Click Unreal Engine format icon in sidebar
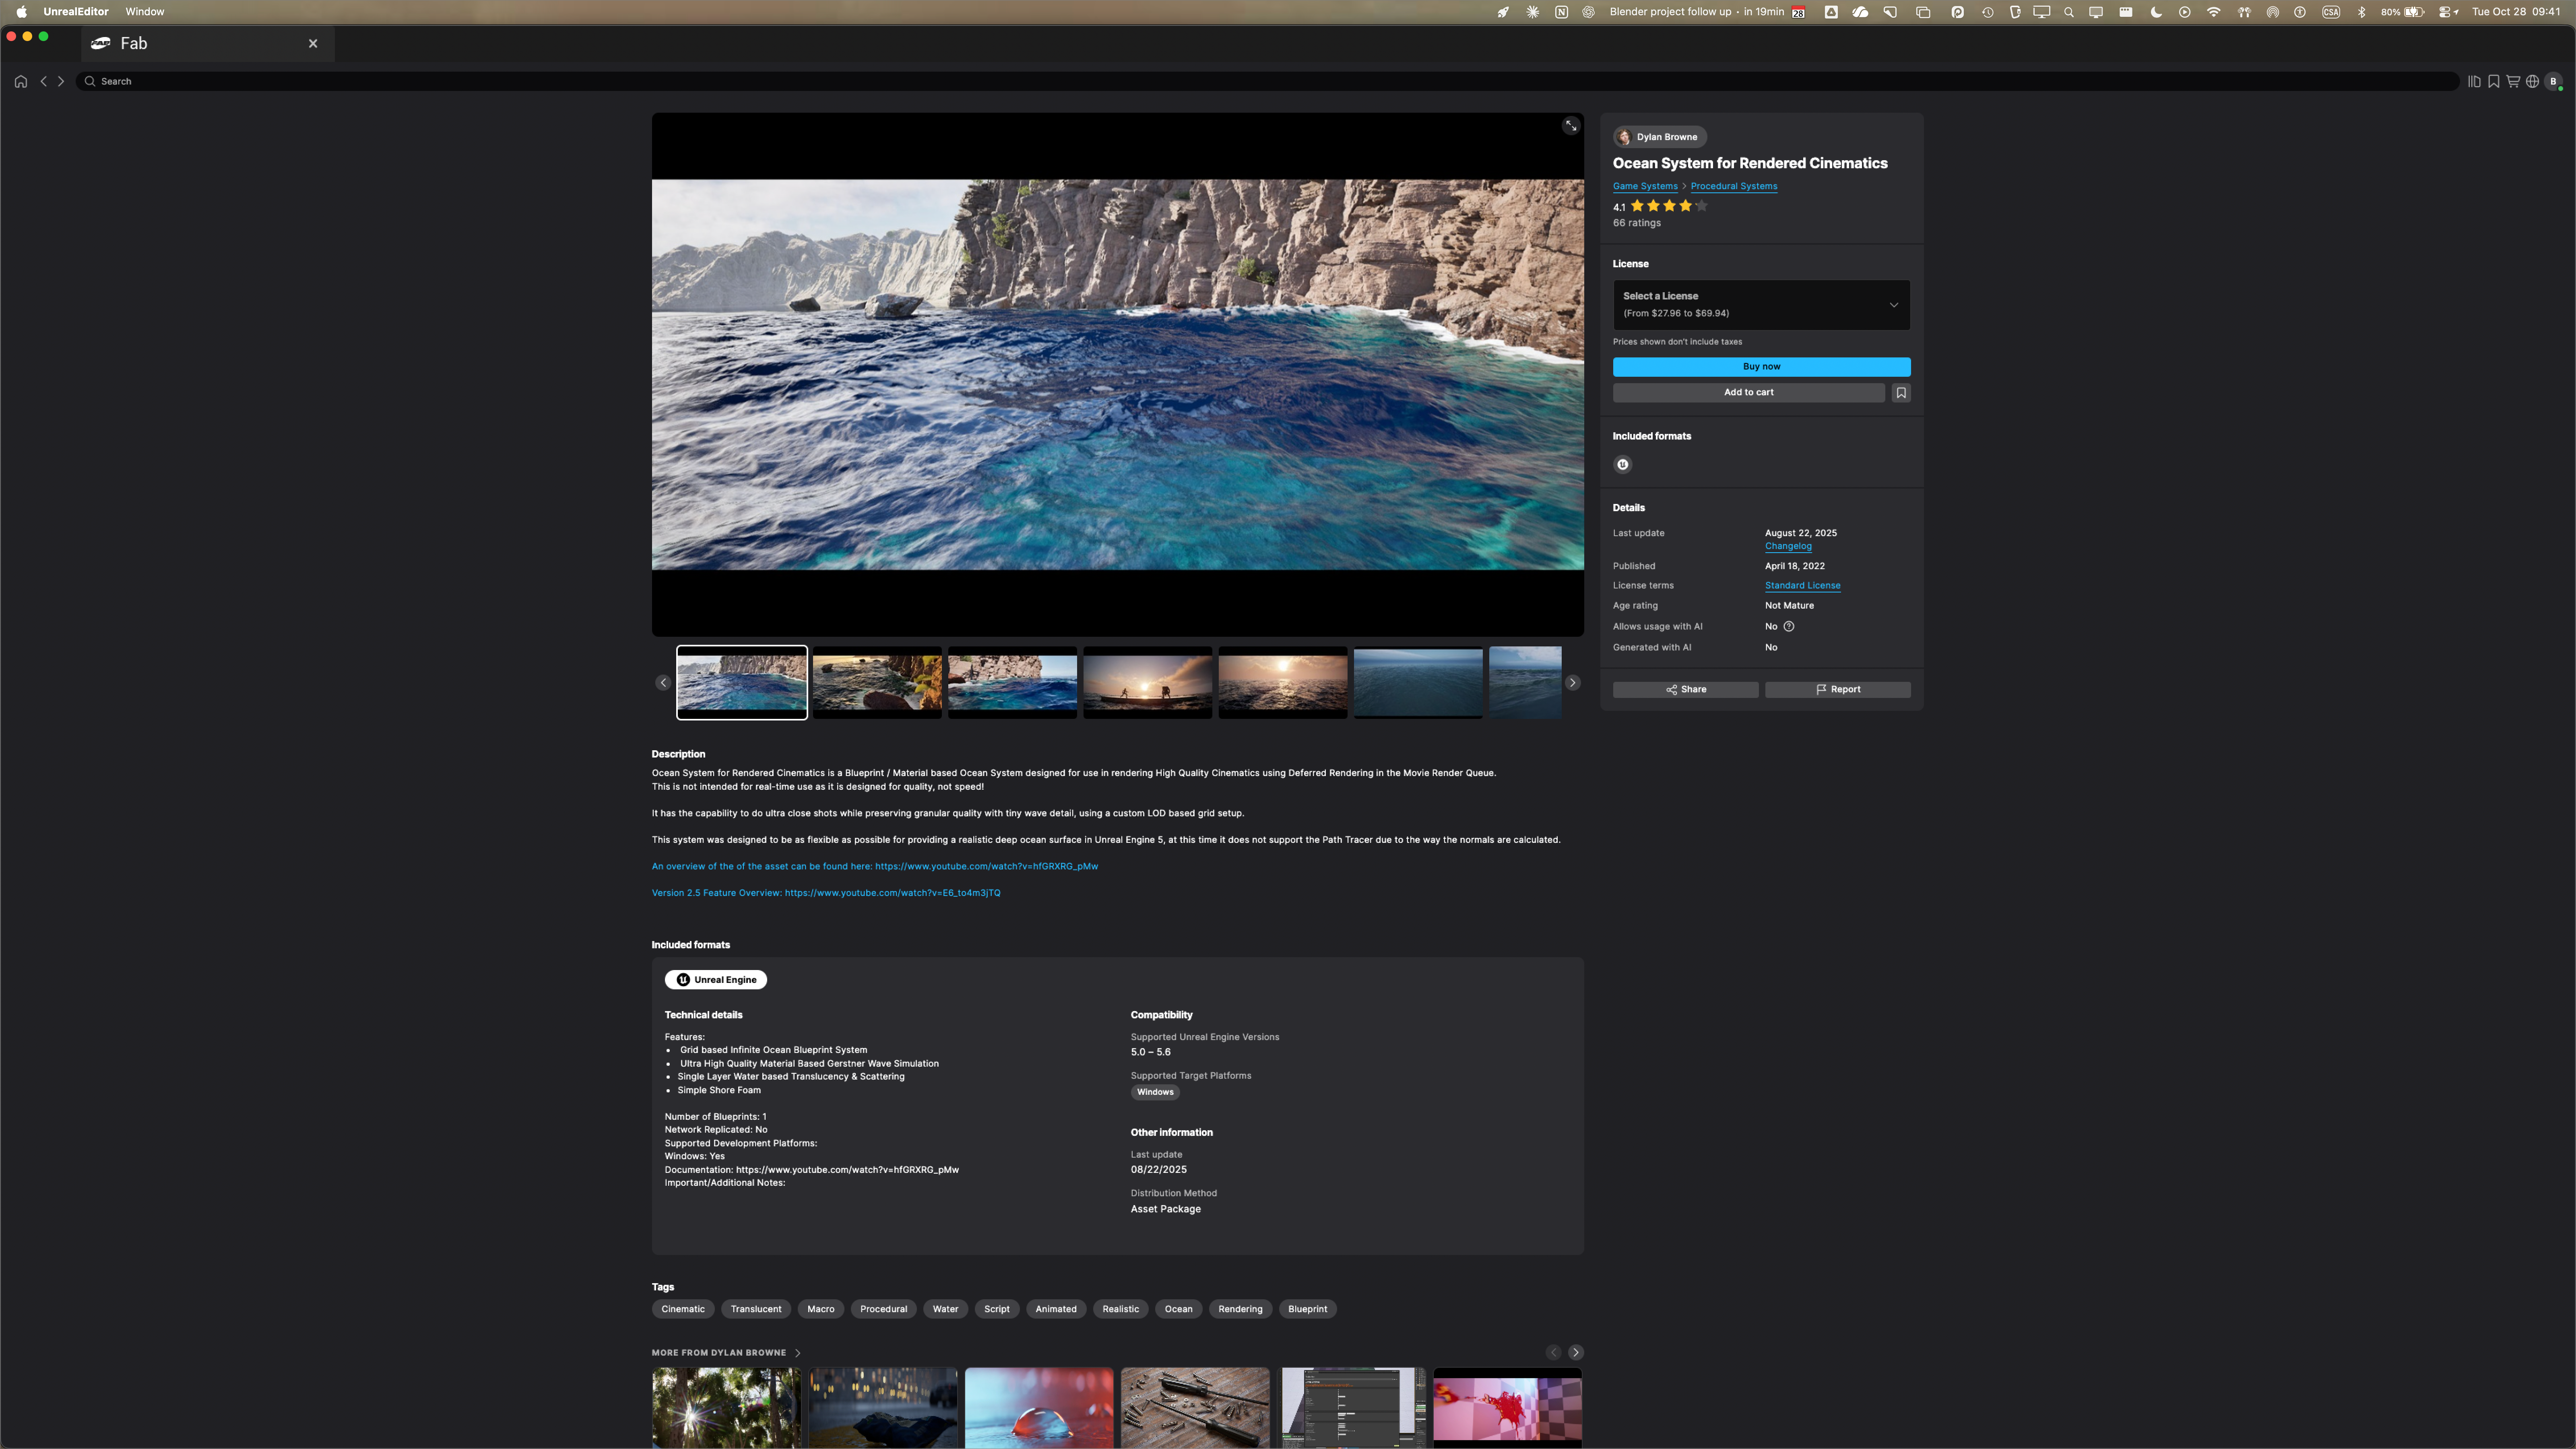Viewport: 2576px width, 1449px height. click(x=1623, y=464)
